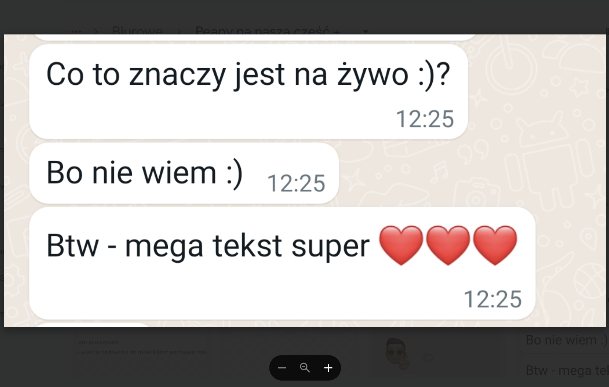
Task: Click the 'Bo nie wiem :)' chat bubble
Action: point(184,173)
